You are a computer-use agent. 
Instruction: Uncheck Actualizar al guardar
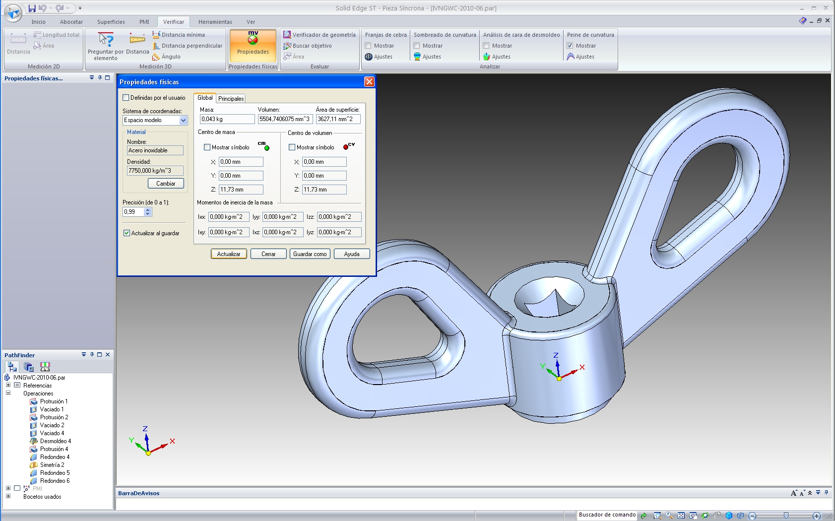tap(127, 233)
